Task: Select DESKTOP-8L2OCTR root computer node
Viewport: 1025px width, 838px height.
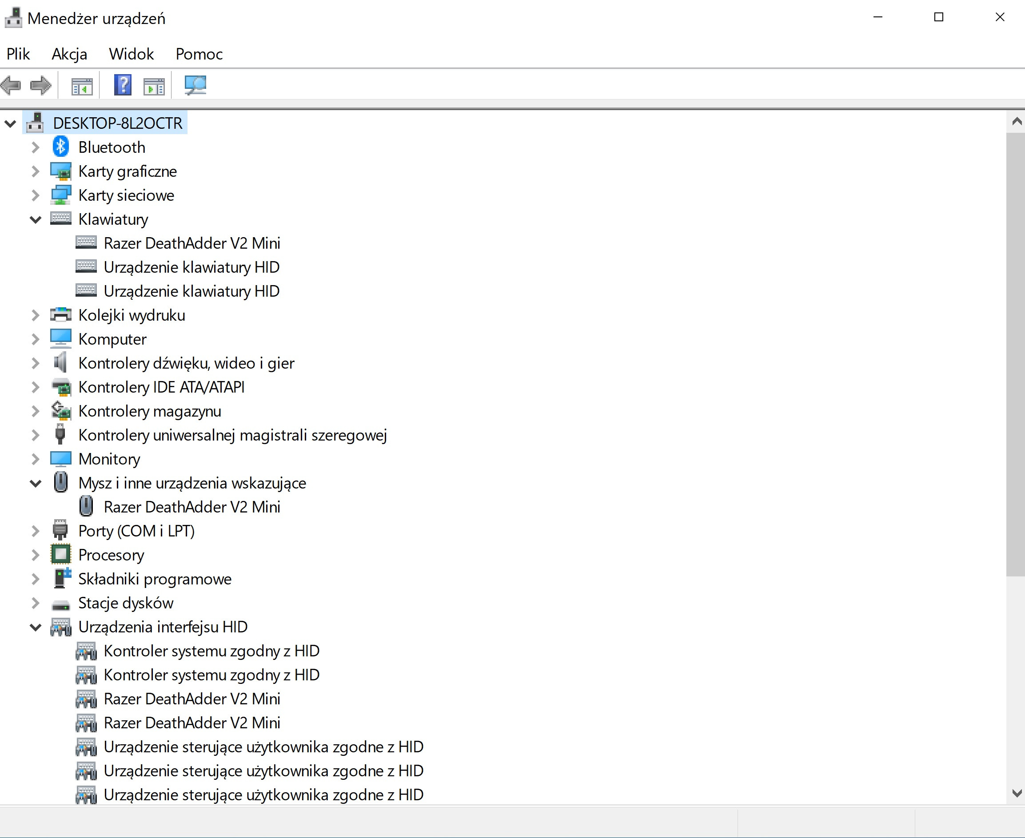Action: pos(117,123)
